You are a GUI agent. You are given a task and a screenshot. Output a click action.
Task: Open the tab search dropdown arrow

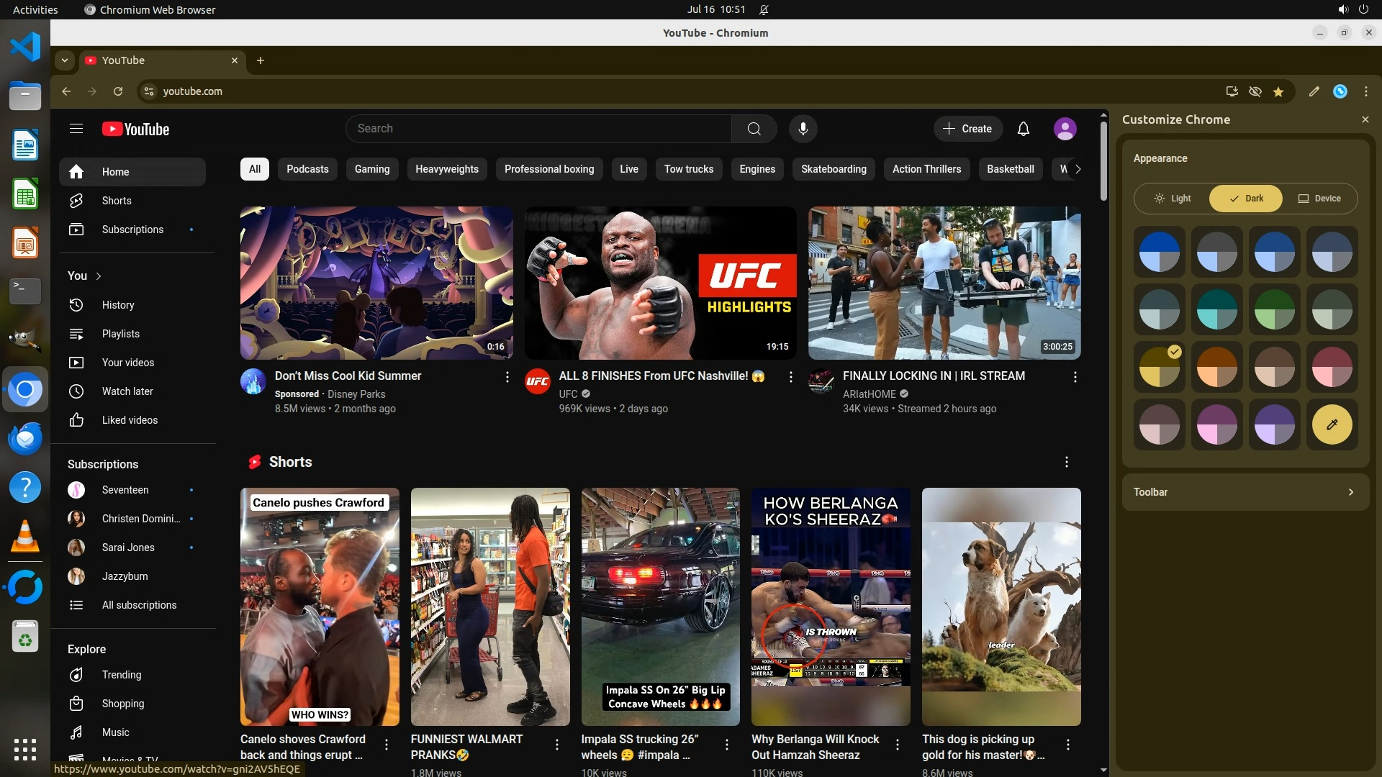pos(65,60)
